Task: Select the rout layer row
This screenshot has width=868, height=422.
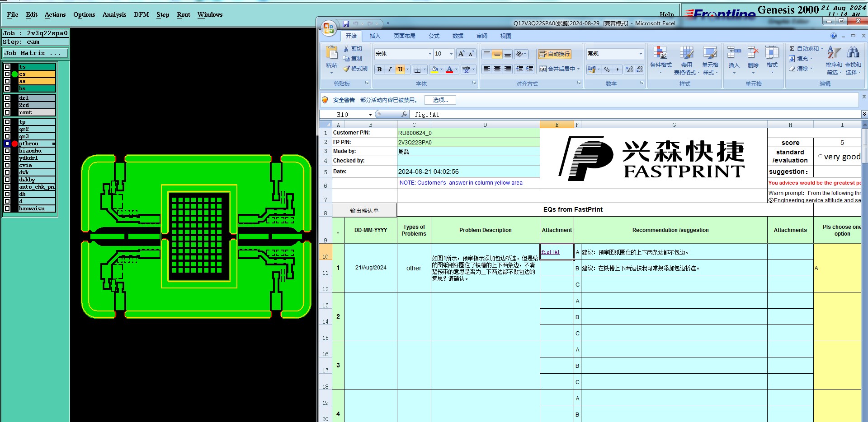Action: [37, 112]
